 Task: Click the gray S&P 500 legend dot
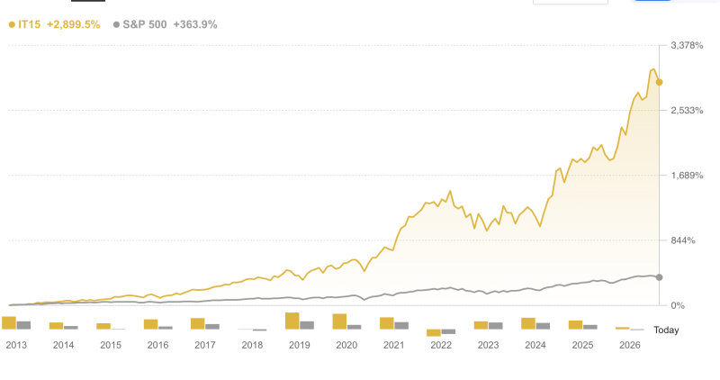click(x=115, y=25)
